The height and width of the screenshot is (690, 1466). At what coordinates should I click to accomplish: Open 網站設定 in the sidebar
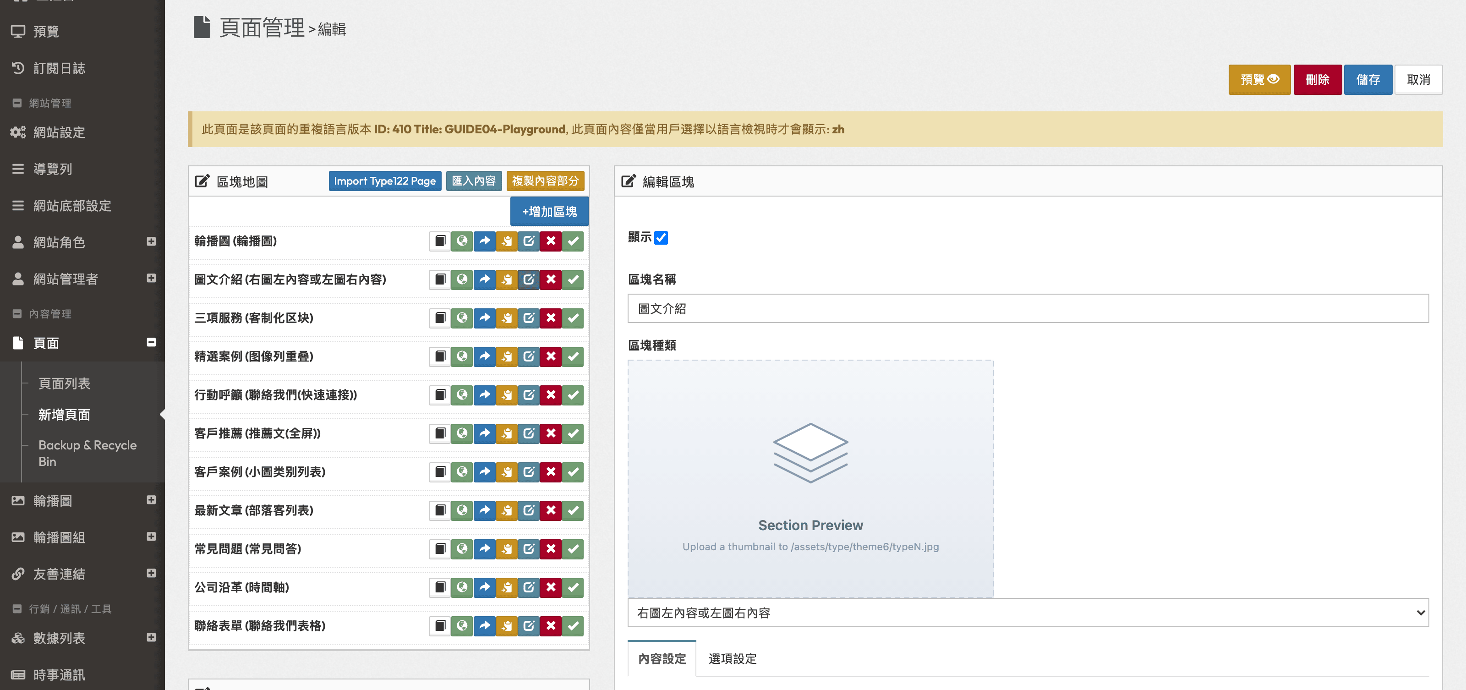point(59,133)
